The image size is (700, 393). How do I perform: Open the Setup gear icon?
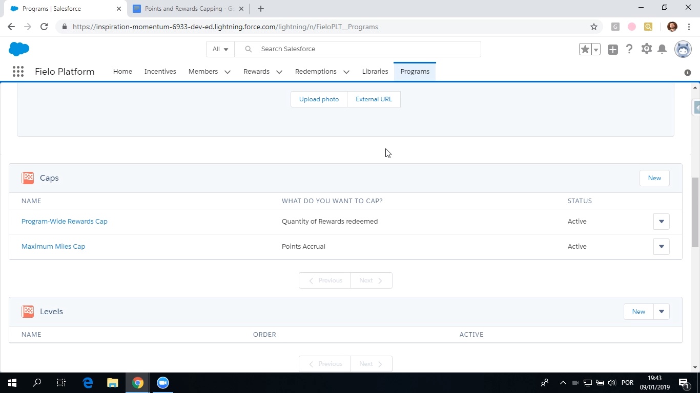click(647, 49)
